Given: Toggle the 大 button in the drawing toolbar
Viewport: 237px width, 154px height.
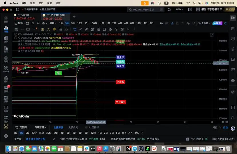Looking at the screenshot, I should point(48,29).
